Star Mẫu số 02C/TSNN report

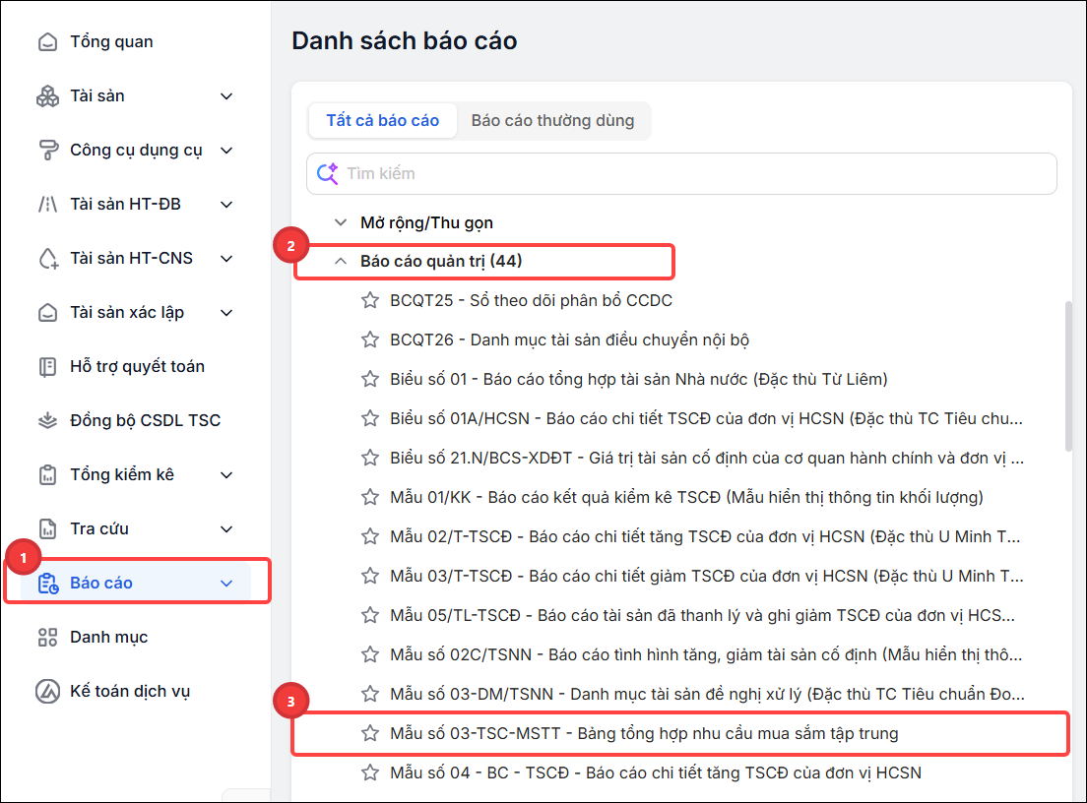tap(370, 654)
